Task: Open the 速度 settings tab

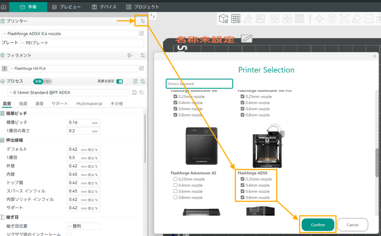Action: [x=39, y=103]
